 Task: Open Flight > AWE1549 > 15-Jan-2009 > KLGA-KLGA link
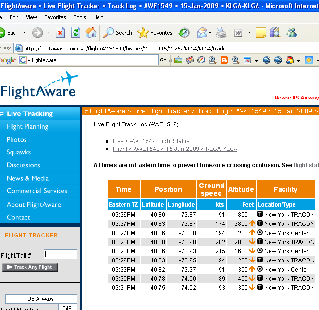[175, 149]
